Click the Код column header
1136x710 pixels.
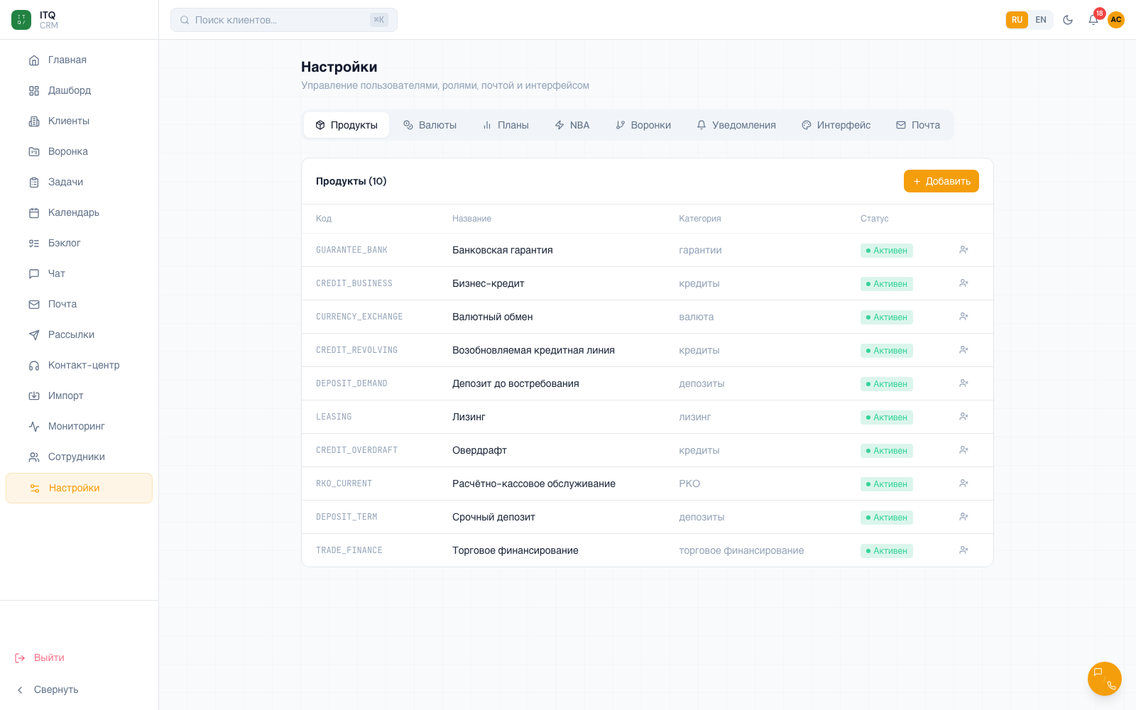pos(324,219)
